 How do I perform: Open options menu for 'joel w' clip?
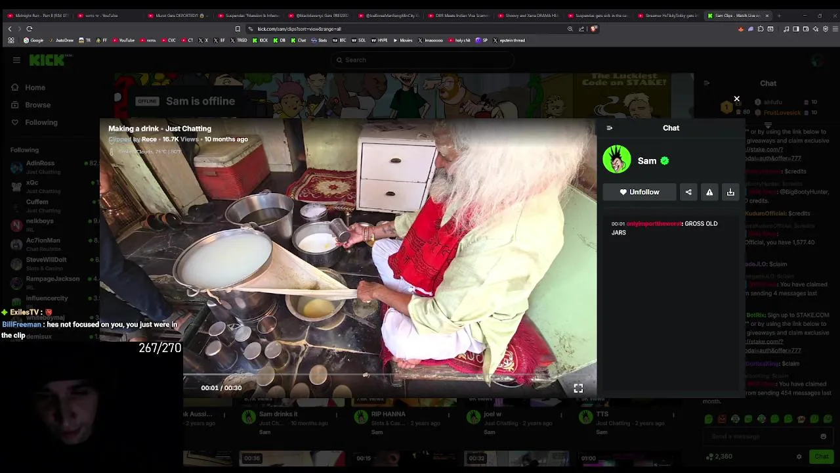pyautogui.click(x=562, y=415)
